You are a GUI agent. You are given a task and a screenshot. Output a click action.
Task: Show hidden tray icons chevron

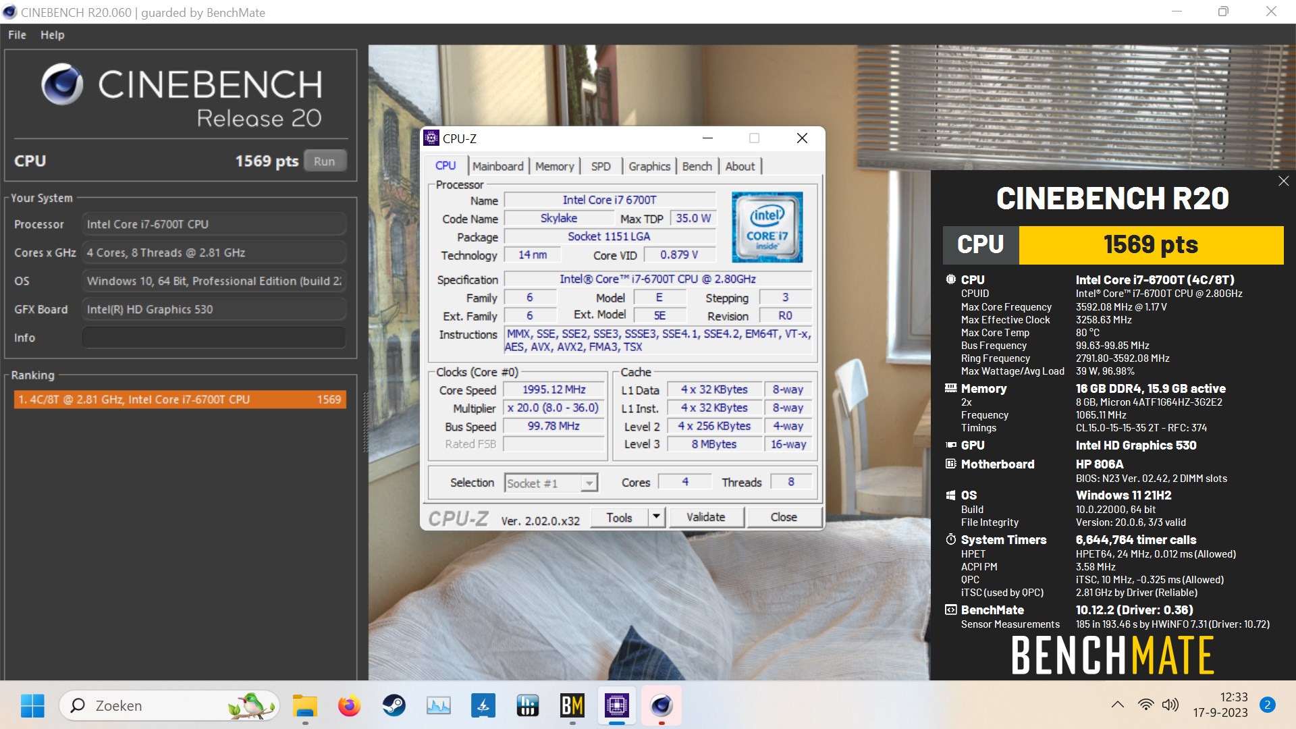coord(1118,705)
